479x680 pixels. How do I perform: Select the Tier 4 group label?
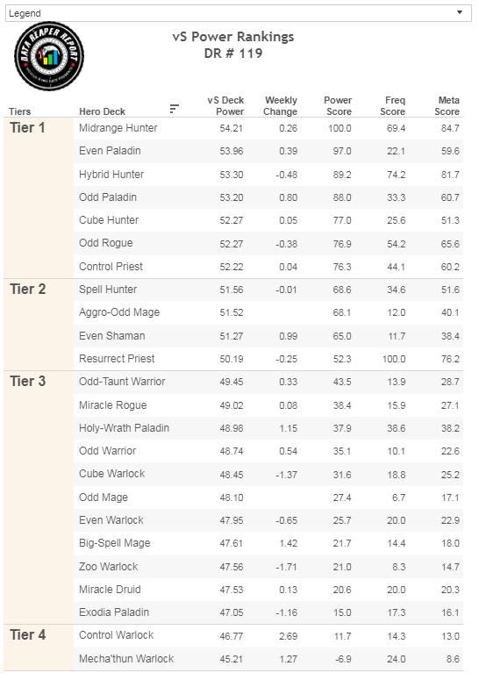point(28,635)
